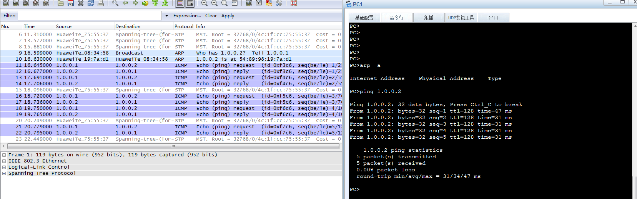
Task: Select packet 12 ICMP echo reply
Action: pyautogui.click(x=171, y=71)
